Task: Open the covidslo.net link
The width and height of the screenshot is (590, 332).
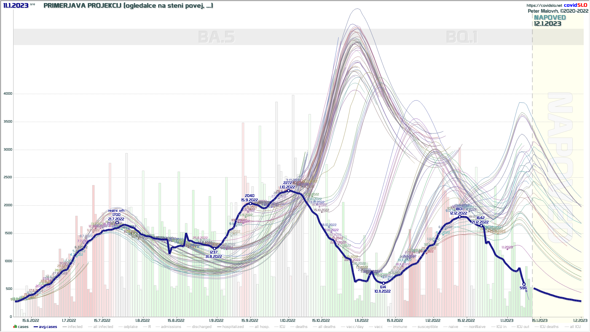Action: point(544,5)
